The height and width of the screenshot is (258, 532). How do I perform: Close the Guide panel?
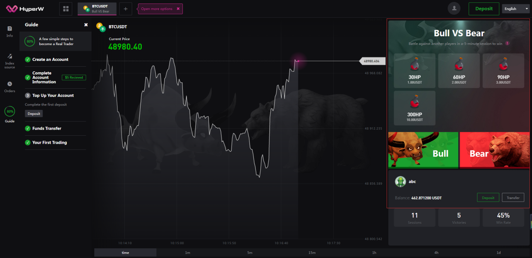coord(86,25)
